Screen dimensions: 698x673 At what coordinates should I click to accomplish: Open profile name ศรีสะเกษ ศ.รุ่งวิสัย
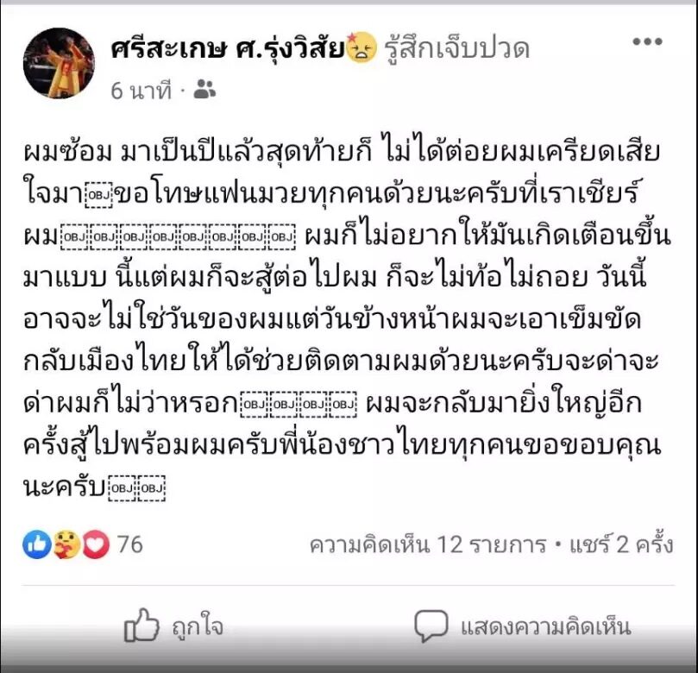click(x=228, y=48)
